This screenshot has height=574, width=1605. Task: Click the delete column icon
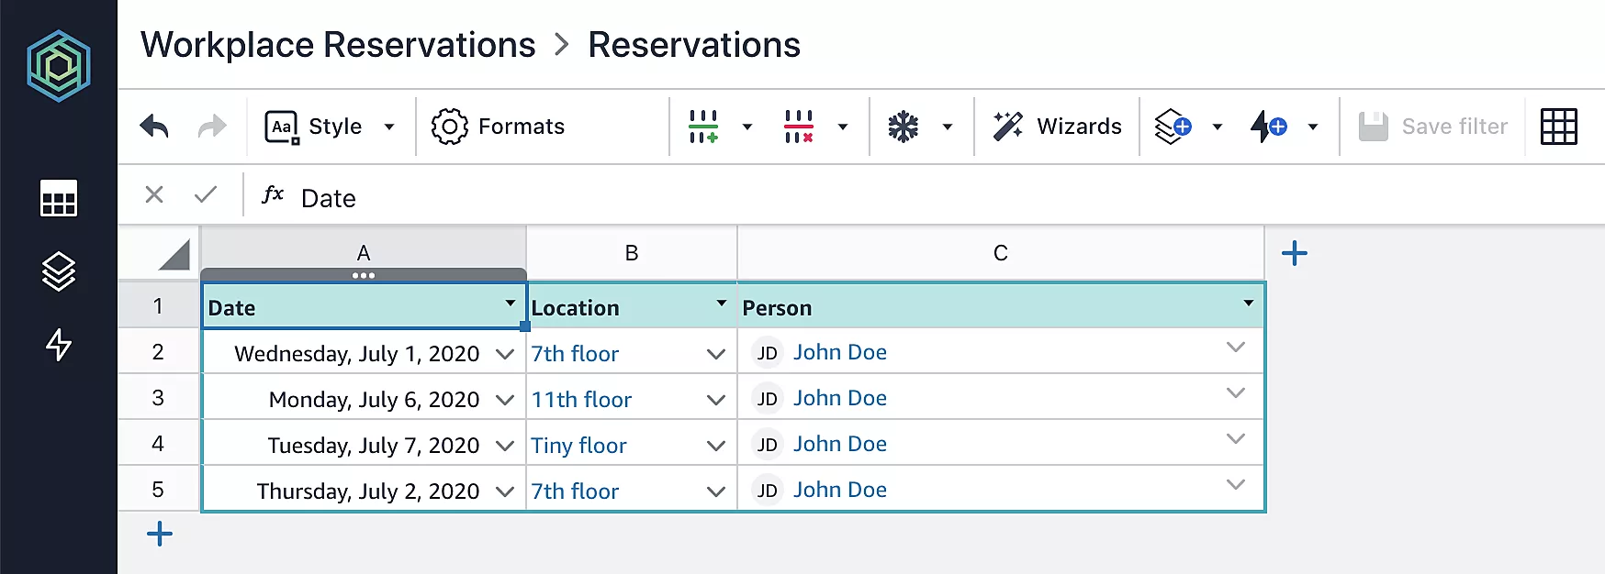pyautogui.click(x=799, y=127)
